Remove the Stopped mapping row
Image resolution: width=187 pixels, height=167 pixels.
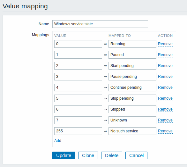click(x=165, y=109)
